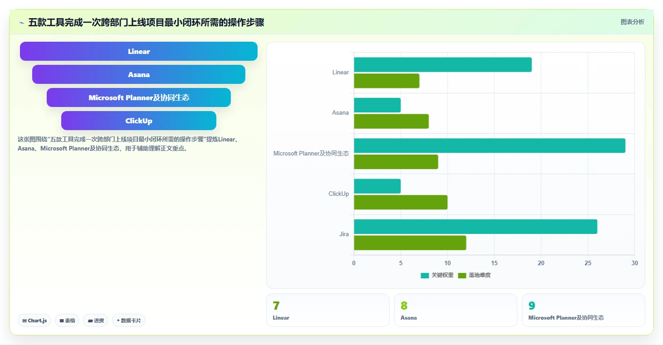This screenshot has width=663, height=345.
Task: Click the 表格 tag chip
Action: (x=67, y=321)
